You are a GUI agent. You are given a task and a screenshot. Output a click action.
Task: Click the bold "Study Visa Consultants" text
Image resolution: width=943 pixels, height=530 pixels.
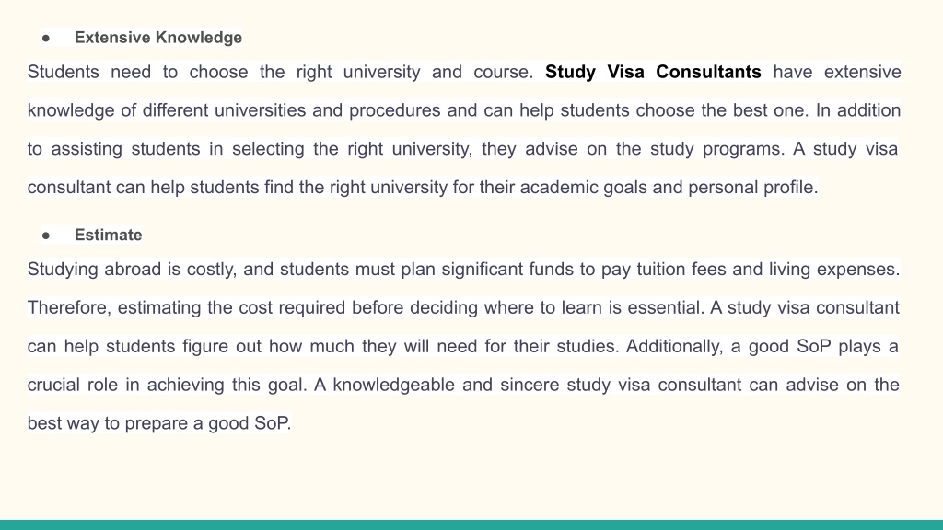pos(653,72)
